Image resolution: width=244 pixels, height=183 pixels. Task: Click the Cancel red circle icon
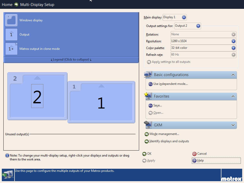[194, 154]
